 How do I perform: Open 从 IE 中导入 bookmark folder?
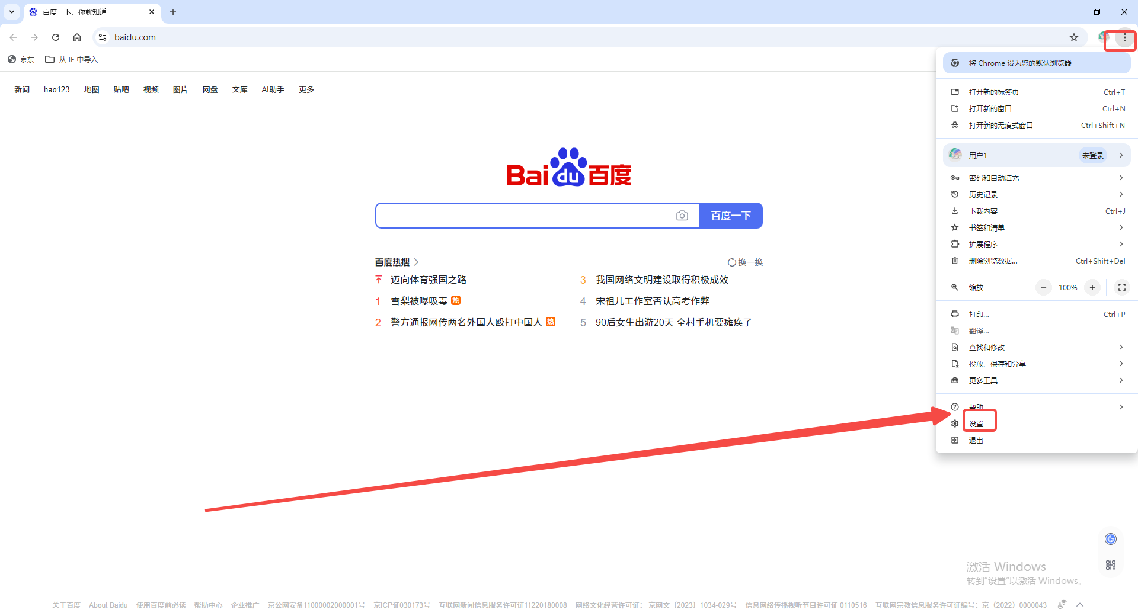point(72,59)
